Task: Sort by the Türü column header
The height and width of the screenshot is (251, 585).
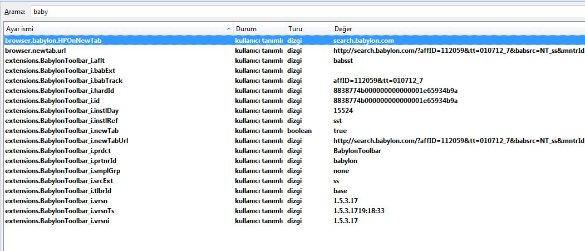Action: tap(308, 29)
